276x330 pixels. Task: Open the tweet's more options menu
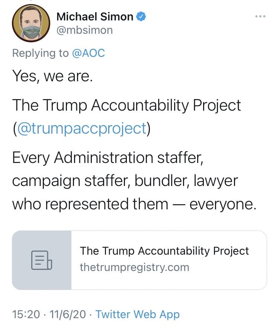pos(260,16)
